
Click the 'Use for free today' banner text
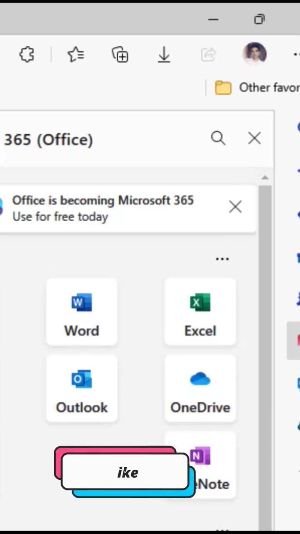coord(60,217)
